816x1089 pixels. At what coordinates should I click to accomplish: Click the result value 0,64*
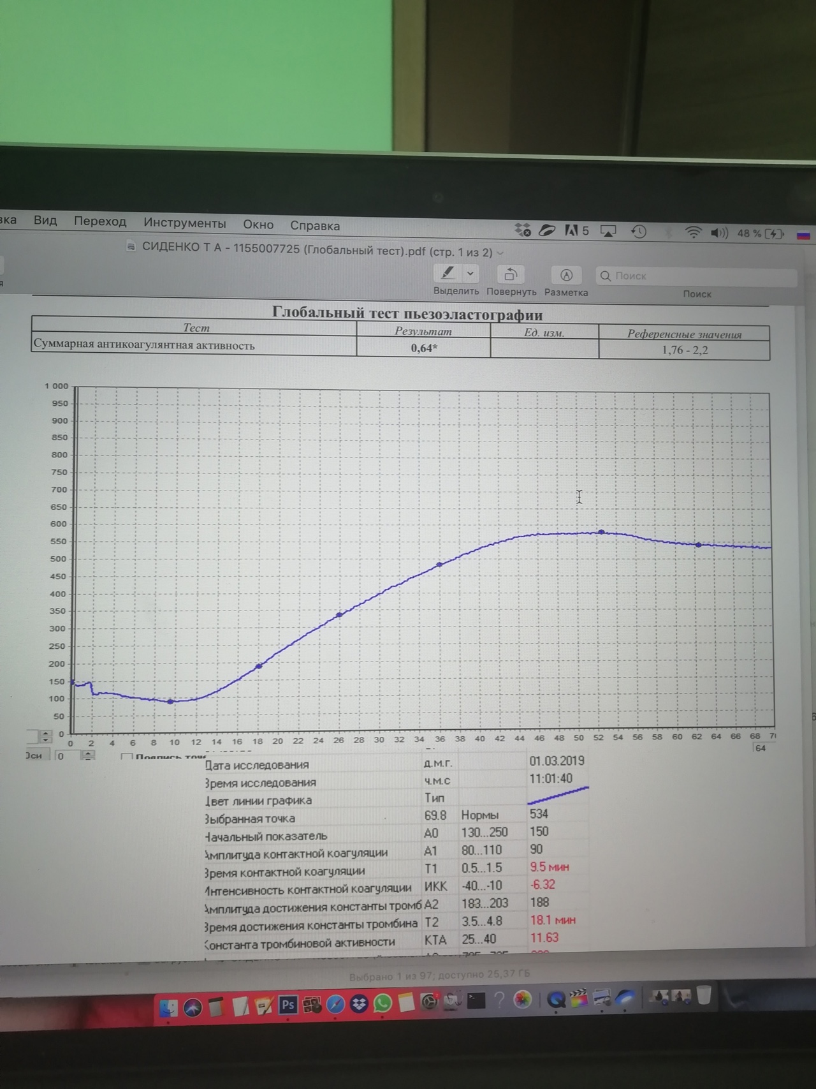click(x=424, y=348)
